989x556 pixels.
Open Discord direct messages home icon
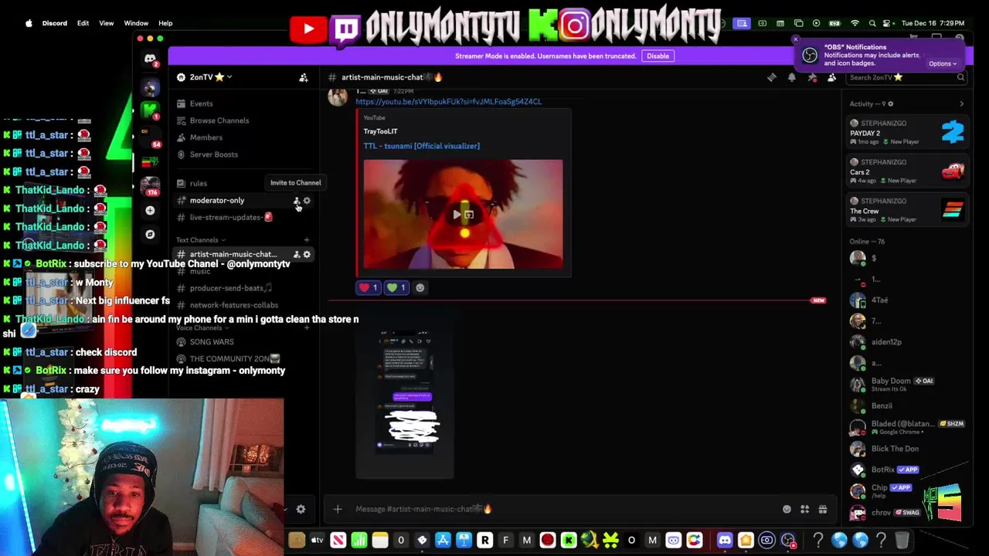[x=150, y=59]
